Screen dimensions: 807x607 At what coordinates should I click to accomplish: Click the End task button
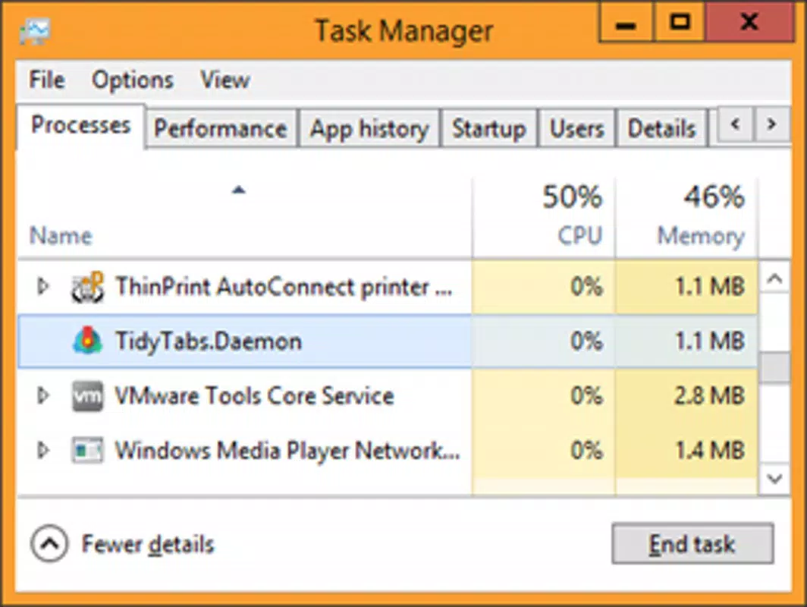pos(692,544)
